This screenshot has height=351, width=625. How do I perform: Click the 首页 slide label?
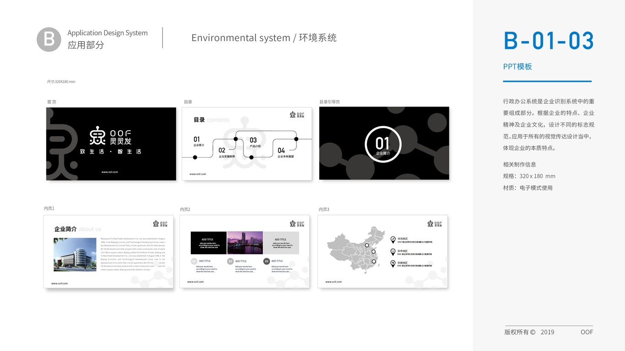click(x=51, y=102)
